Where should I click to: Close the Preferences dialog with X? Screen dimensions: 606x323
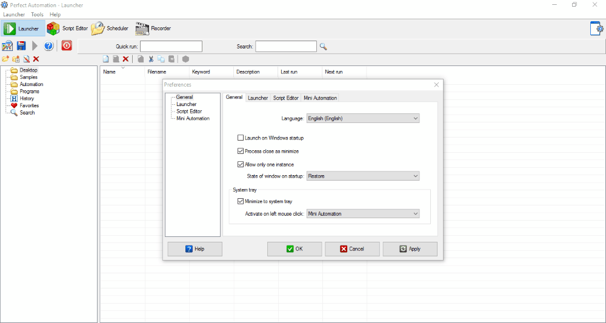[436, 85]
